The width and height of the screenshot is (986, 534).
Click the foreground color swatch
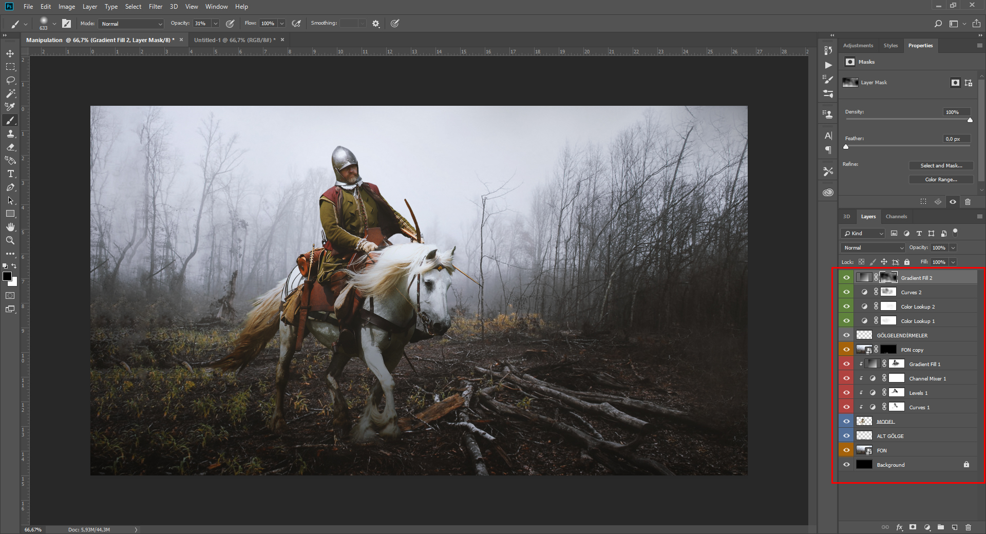point(7,276)
